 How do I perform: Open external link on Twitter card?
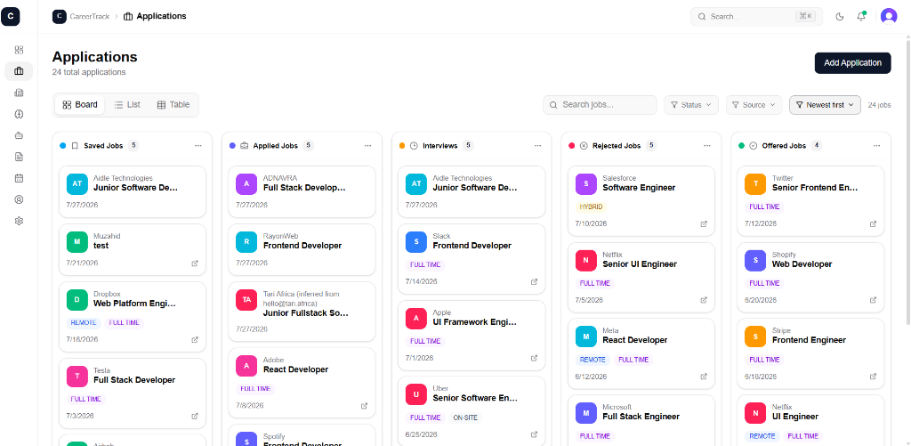tap(873, 223)
